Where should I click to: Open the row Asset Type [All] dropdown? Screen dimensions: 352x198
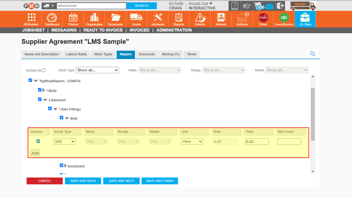(x=64, y=141)
